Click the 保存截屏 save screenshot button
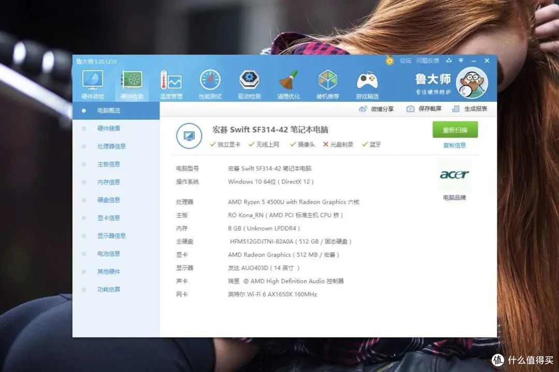Image resolution: width=559 pixels, height=372 pixels. (424, 109)
